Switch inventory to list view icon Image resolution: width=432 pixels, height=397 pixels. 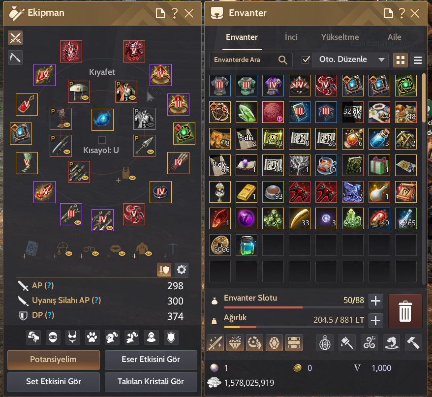(x=418, y=60)
